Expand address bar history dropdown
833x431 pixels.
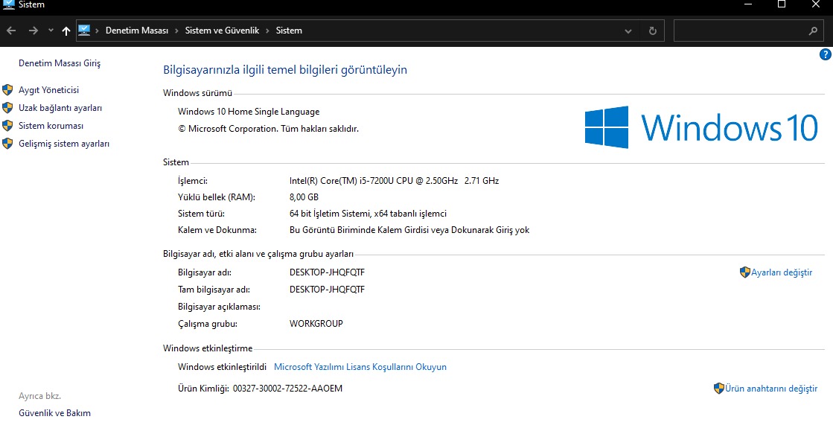click(628, 31)
